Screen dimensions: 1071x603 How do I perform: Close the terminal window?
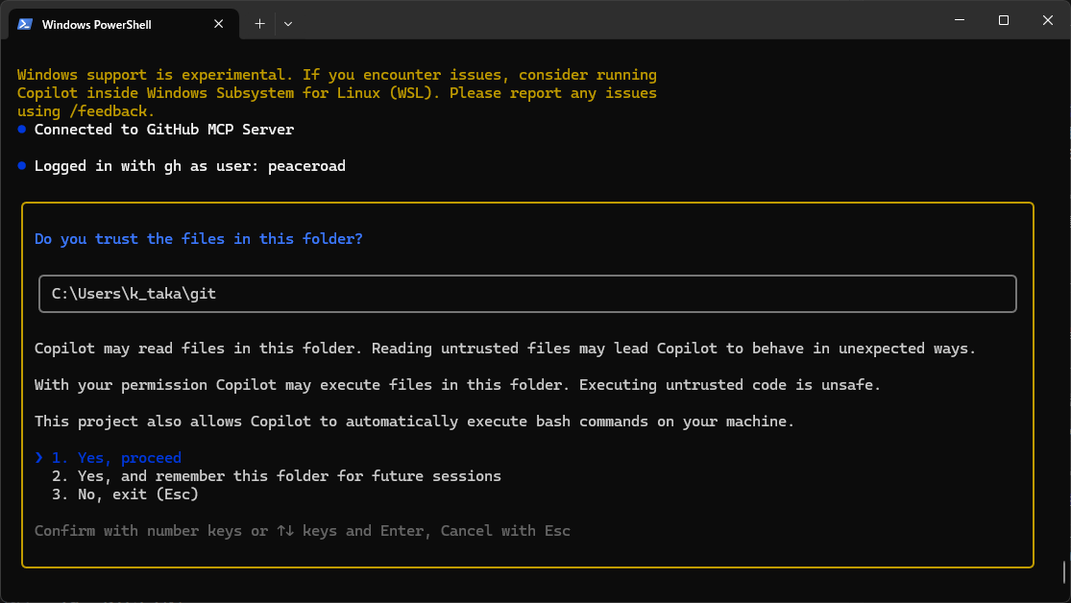pos(1048,20)
